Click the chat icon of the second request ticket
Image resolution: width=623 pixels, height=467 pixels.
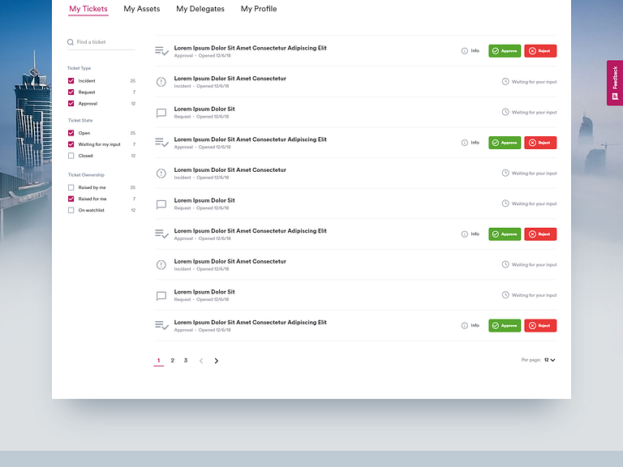click(161, 204)
